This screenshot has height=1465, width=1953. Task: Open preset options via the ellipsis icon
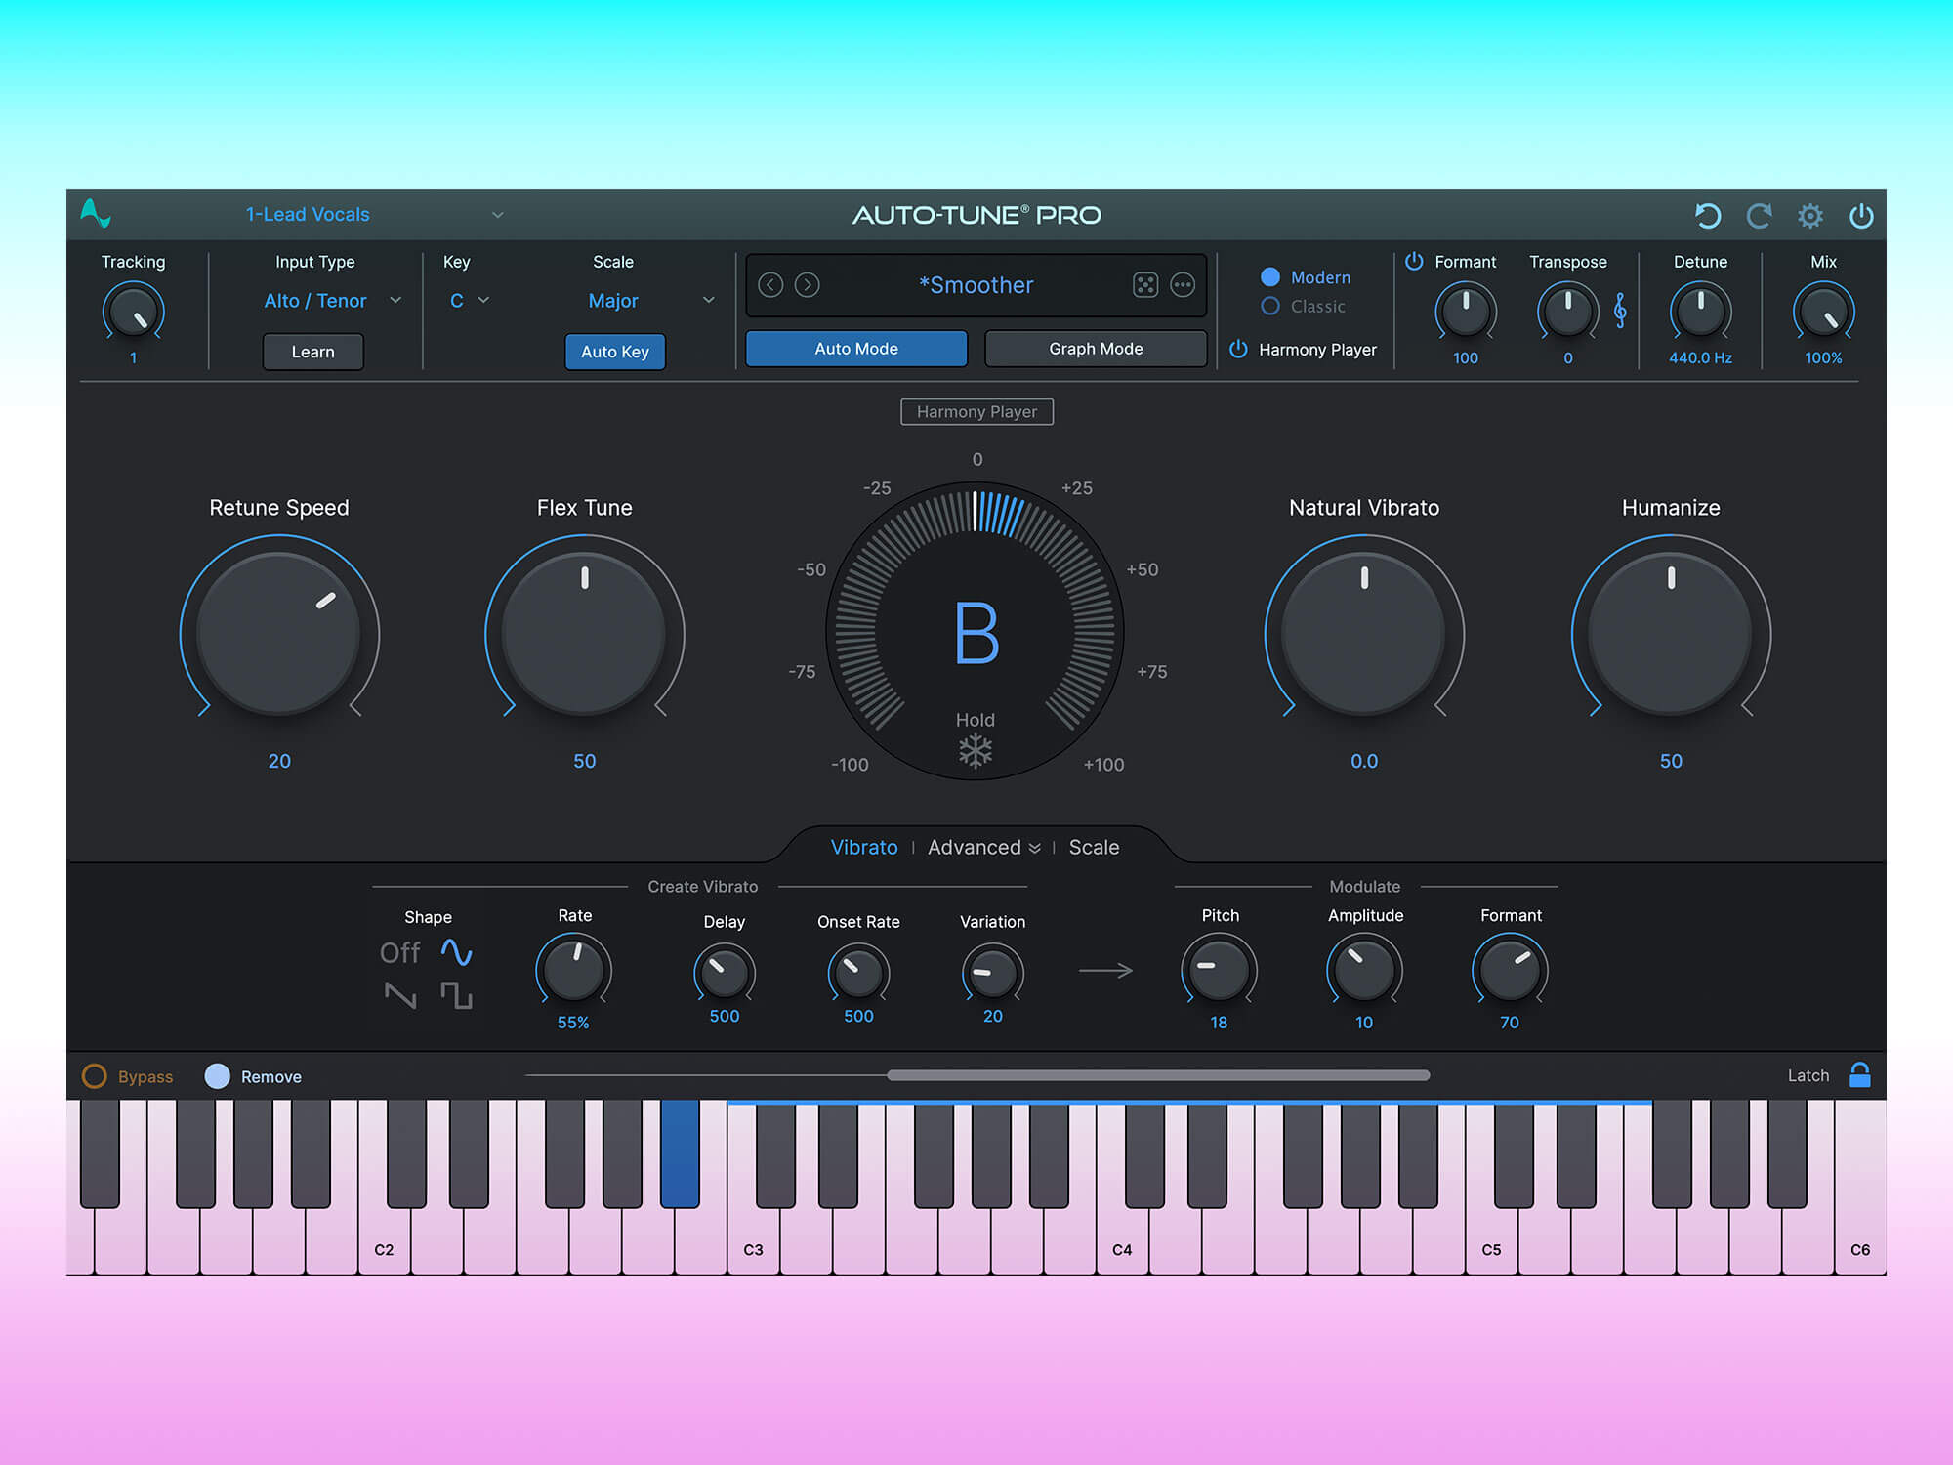click(1183, 284)
